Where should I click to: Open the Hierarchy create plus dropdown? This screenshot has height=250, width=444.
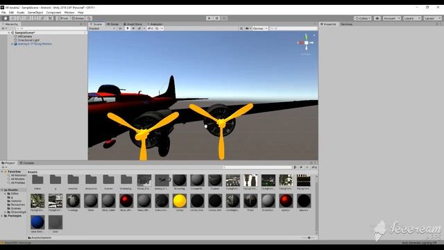pos(4,28)
